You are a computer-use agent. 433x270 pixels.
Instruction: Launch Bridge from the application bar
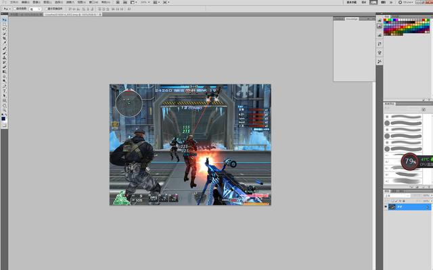117,2
